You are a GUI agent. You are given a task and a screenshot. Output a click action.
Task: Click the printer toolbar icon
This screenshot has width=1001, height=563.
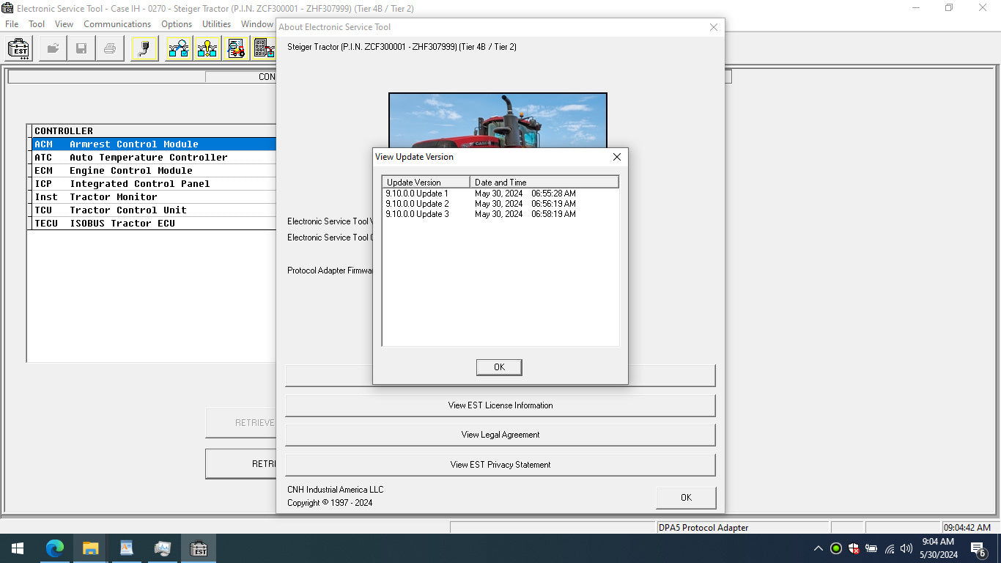110,49
